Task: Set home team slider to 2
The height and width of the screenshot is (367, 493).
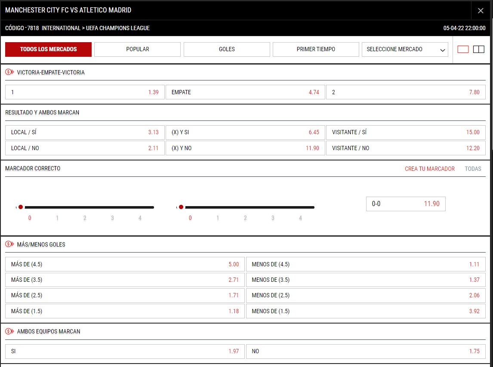Action: (85, 218)
